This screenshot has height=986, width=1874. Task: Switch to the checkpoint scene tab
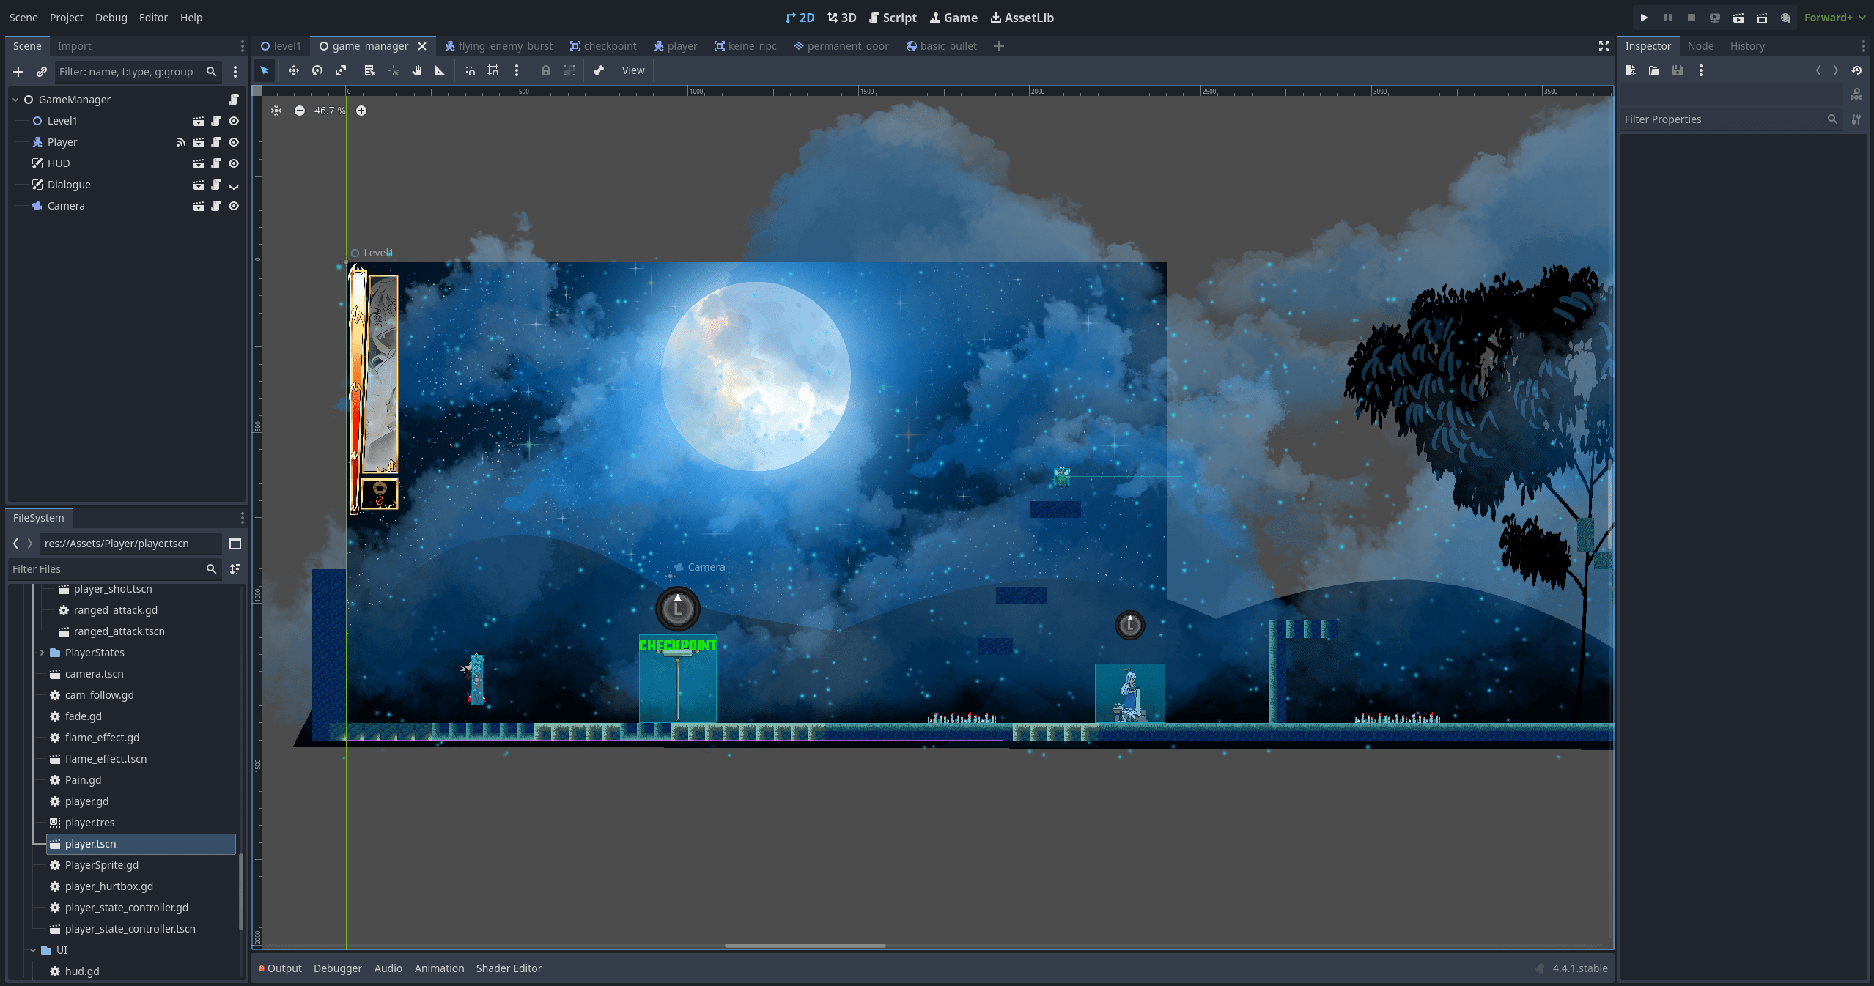(603, 46)
